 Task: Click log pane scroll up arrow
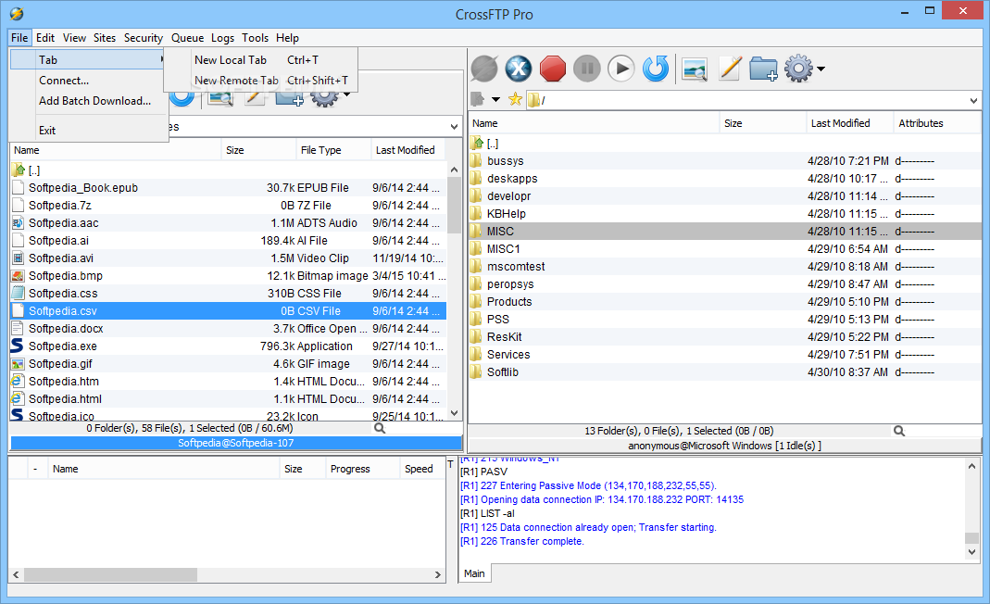coord(971,466)
